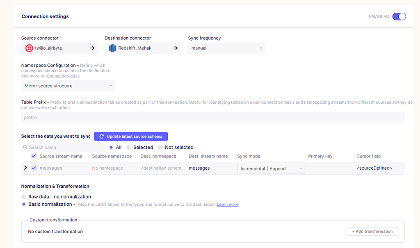Screen dimensions: 420x248
Task: Open Redshift_Mehak destination using its arrow icon
Action: 176,48
